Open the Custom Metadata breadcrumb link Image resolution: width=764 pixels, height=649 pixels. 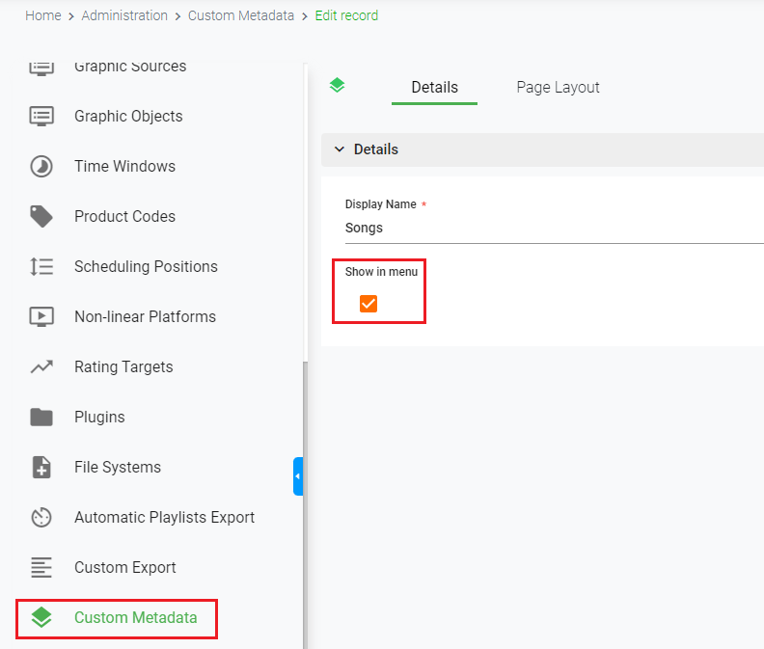tap(241, 15)
